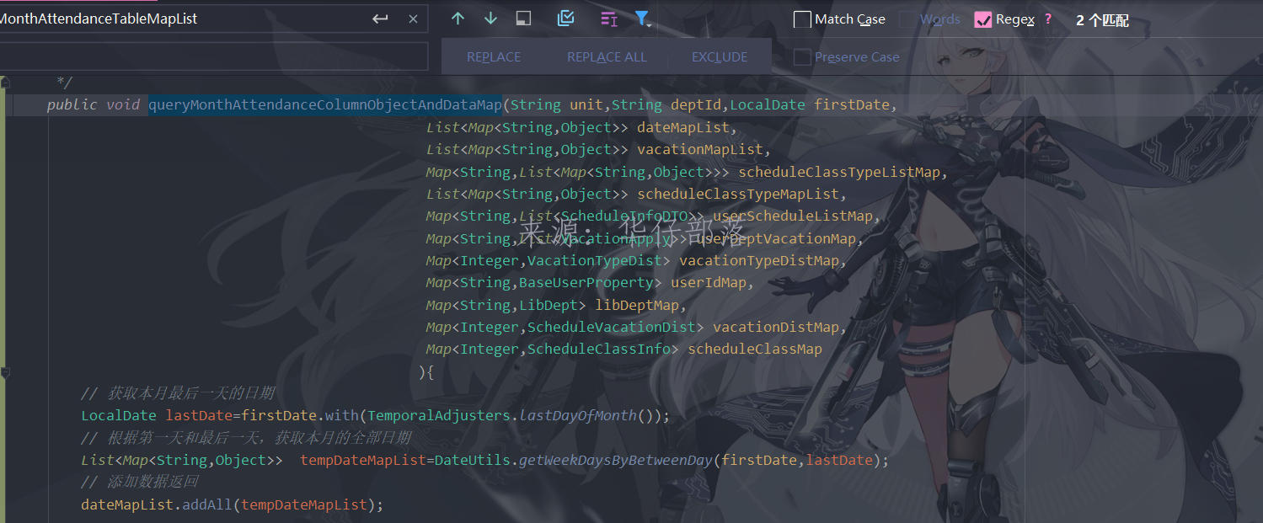This screenshot has height=523, width=1263.
Task: Collapse the comment fold marker beside */
Action: 5,83
